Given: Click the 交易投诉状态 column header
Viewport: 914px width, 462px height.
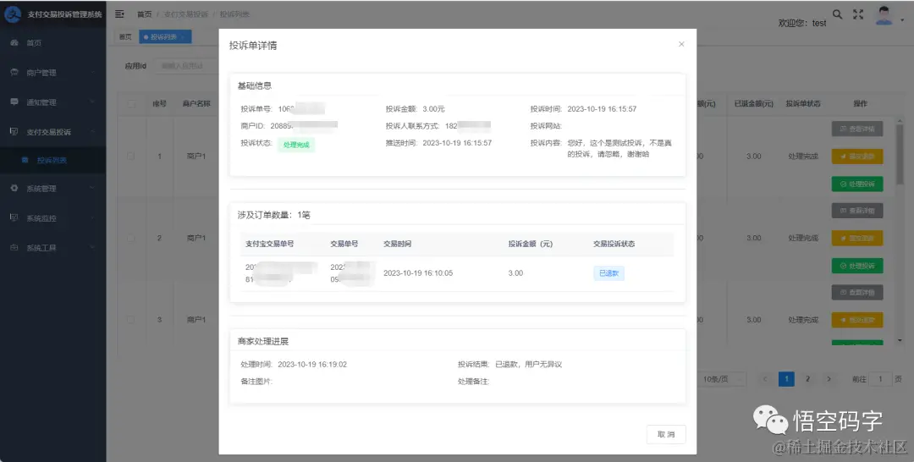Looking at the screenshot, I should pos(614,244).
